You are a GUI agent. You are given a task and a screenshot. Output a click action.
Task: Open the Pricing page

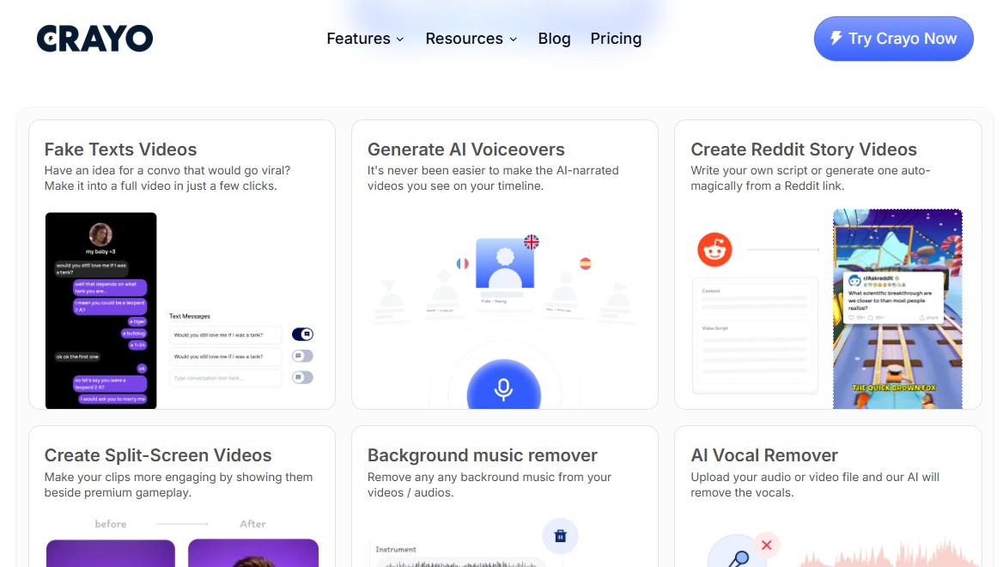point(616,39)
